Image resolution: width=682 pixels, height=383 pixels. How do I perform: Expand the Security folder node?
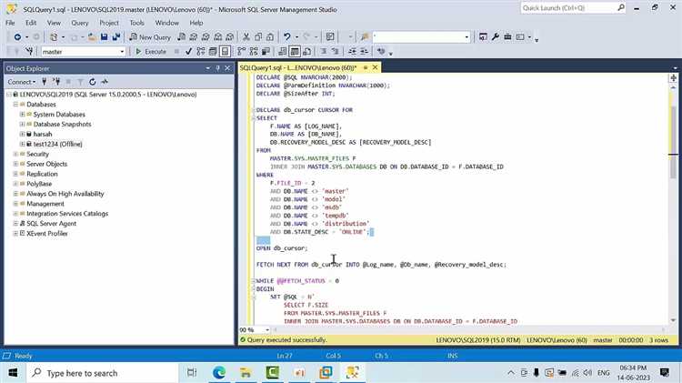[x=15, y=154]
